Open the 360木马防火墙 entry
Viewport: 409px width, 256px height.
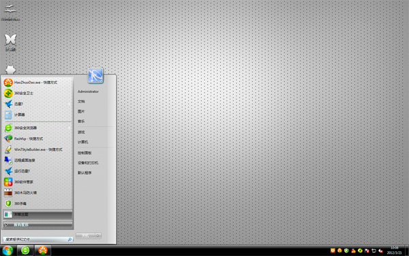click(x=37, y=193)
